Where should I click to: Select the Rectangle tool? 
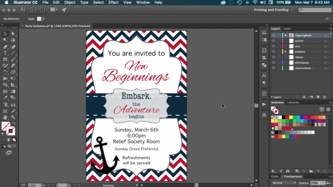tap(5, 59)
